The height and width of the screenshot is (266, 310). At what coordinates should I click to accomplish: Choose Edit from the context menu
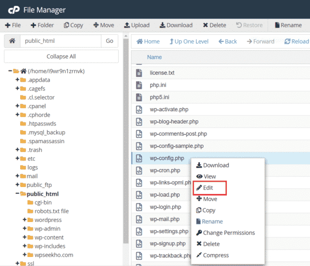(205, 188)
